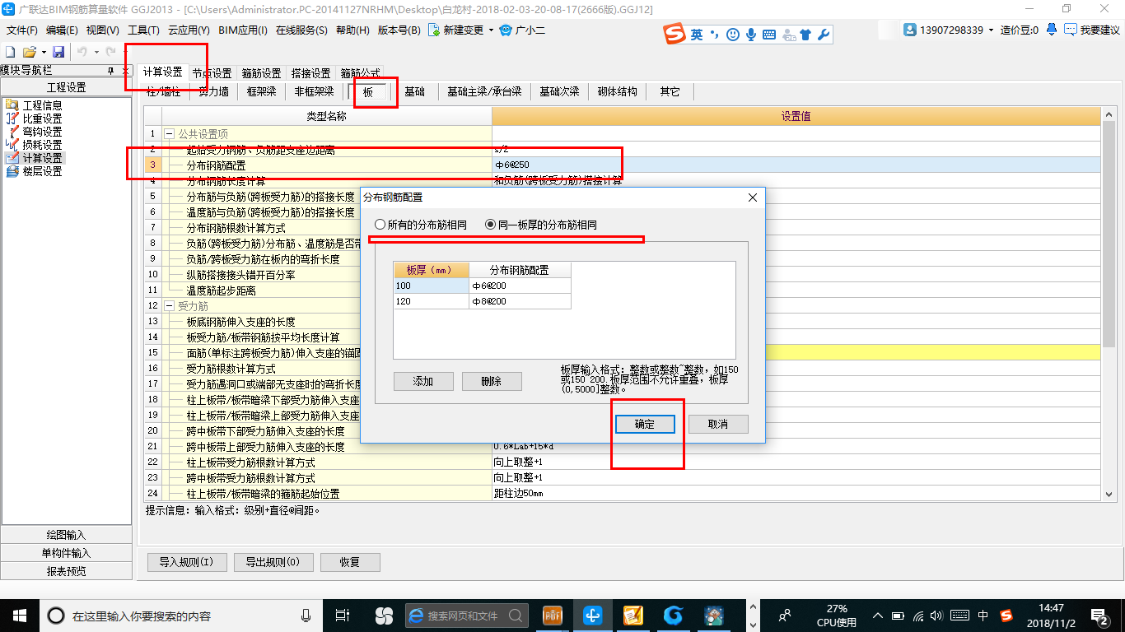Image resolution: width=1125 pixels, height=632 pixels.
Task: Open Sogou emoji smiley icon
Action: [x=733, y=35]
